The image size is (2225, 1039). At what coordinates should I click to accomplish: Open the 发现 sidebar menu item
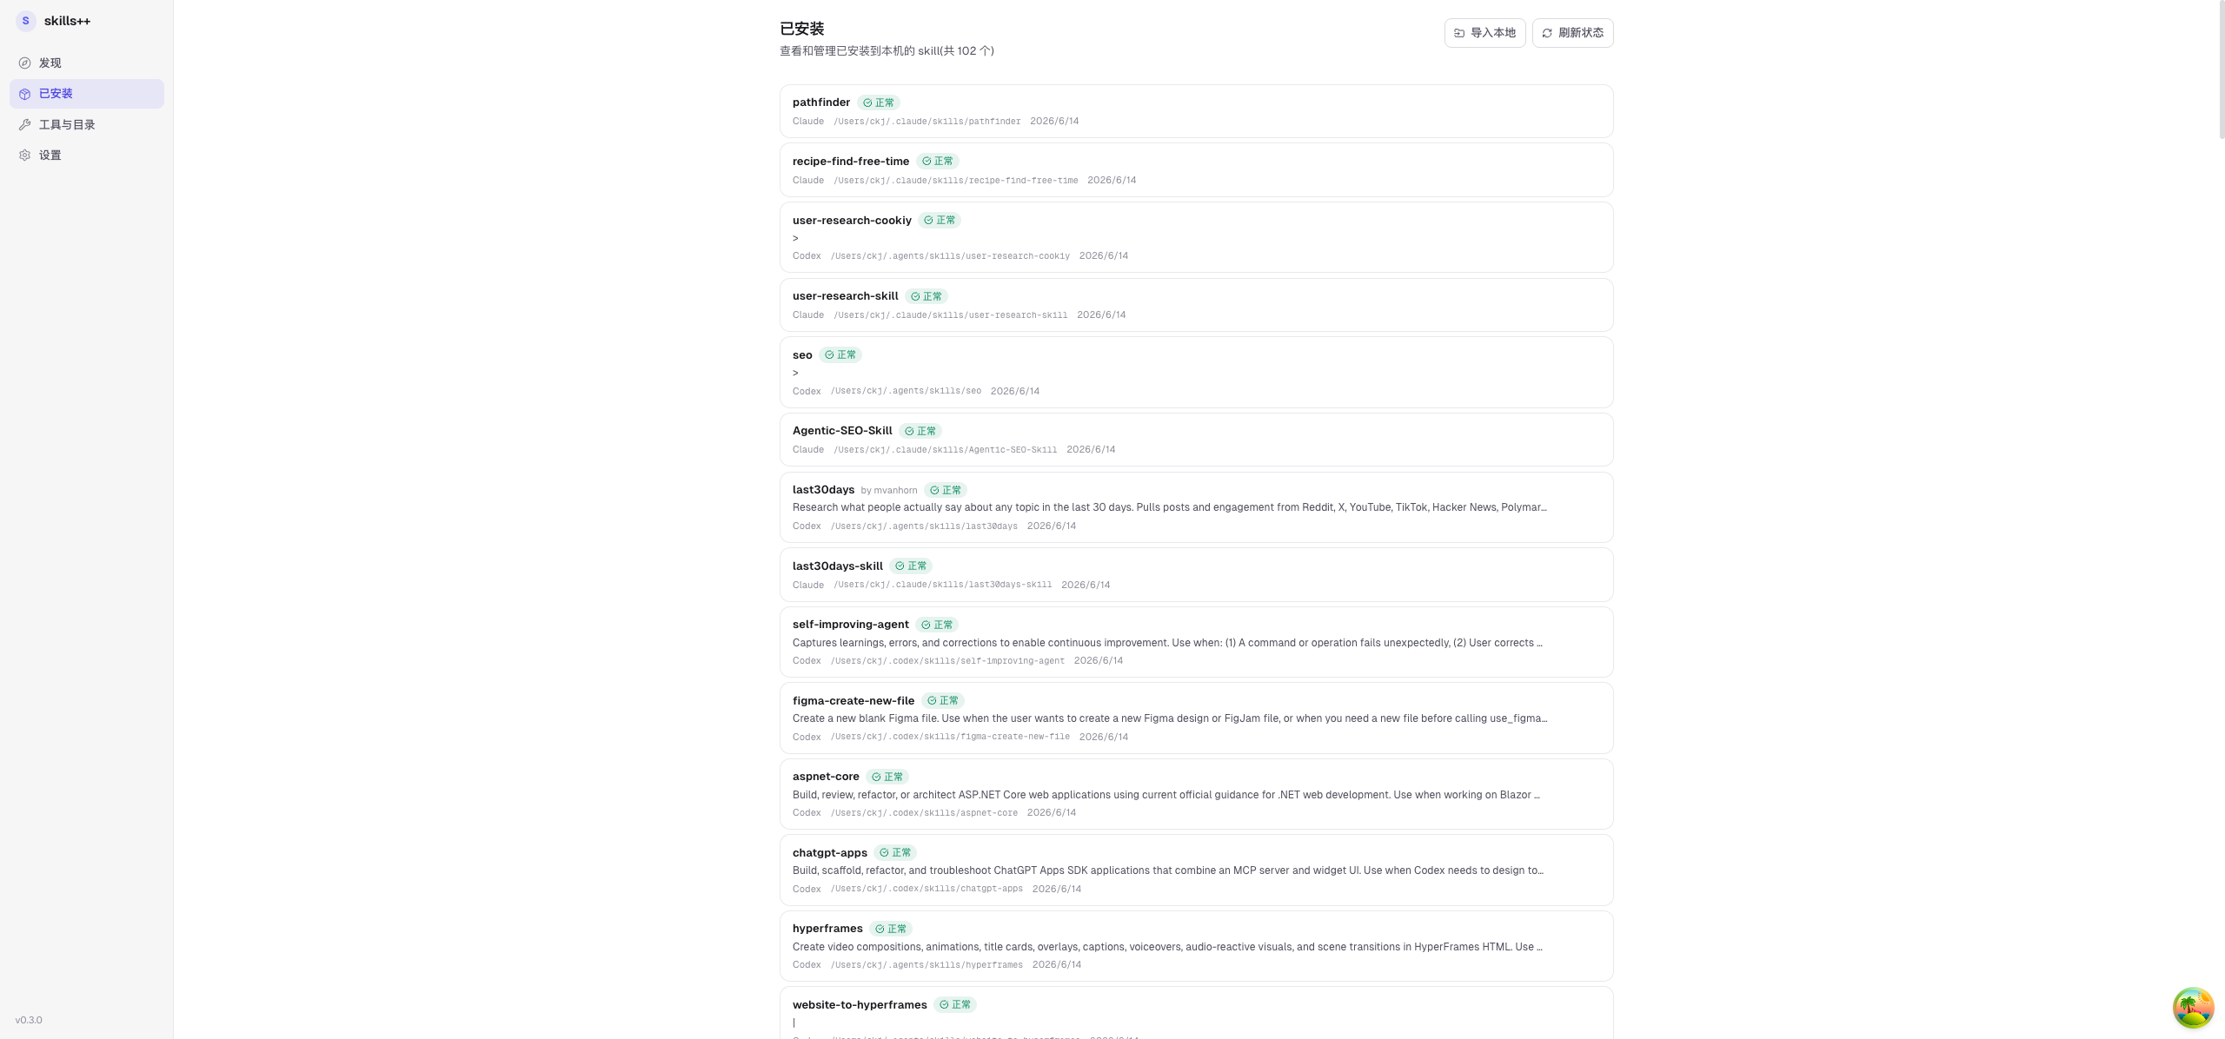[87, 63]
